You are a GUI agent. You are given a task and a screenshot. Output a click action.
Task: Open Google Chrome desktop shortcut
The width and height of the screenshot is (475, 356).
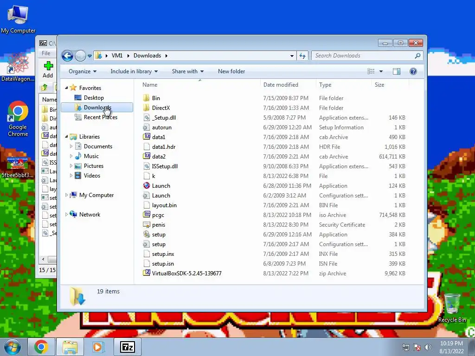pyautogui.click(x=18, y=119)
